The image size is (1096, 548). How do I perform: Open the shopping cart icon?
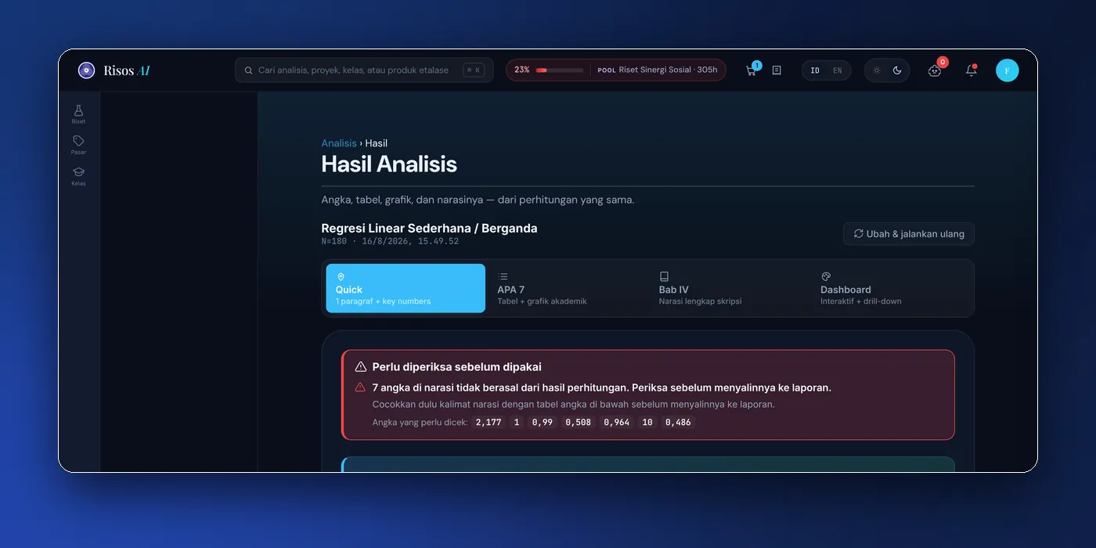click(752, 70)
